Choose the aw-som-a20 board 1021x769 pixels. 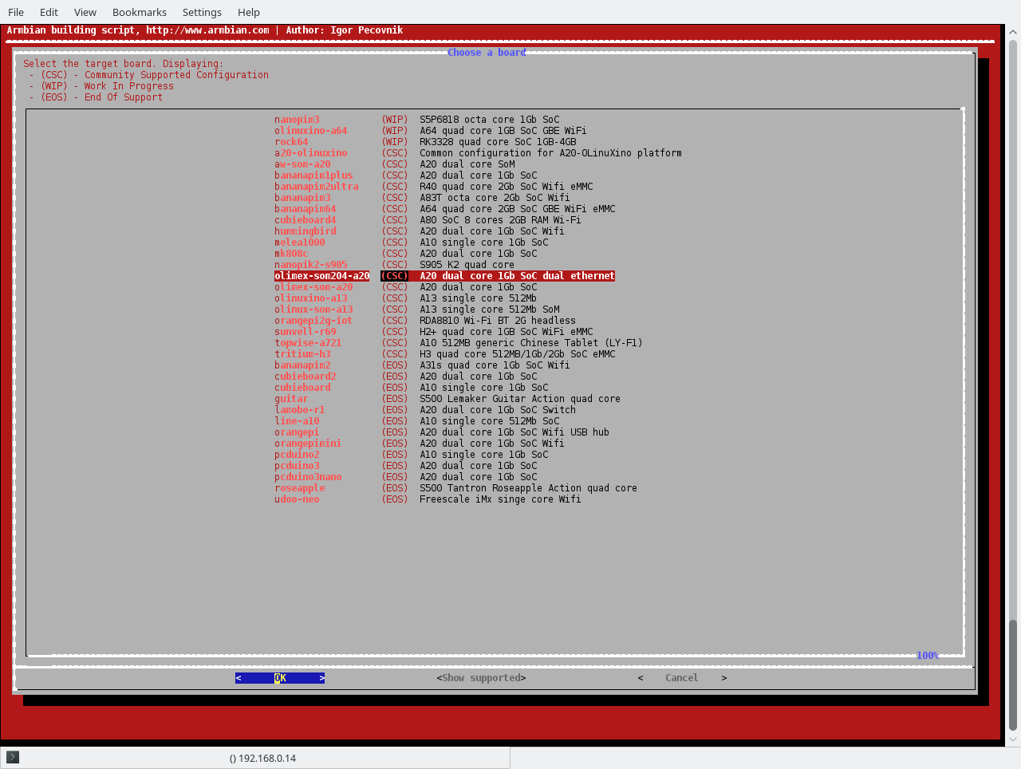coord(395,164)
